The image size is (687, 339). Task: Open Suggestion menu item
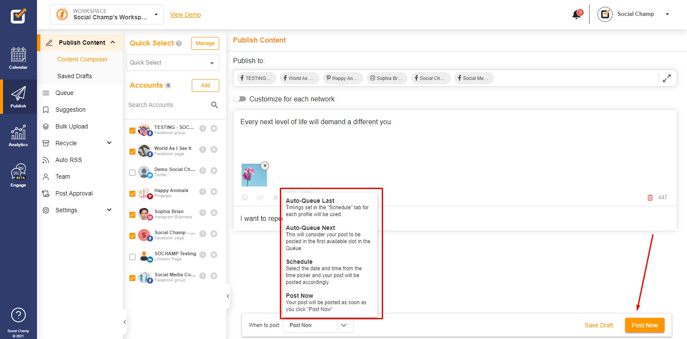(x=71, y=110)
